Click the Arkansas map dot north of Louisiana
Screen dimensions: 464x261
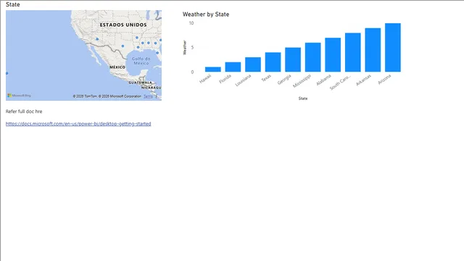pos(137,38)
